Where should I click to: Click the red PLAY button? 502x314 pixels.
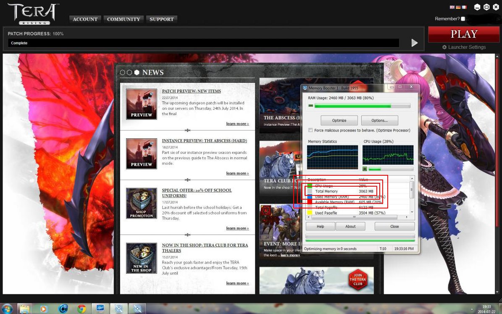[464, 34]
